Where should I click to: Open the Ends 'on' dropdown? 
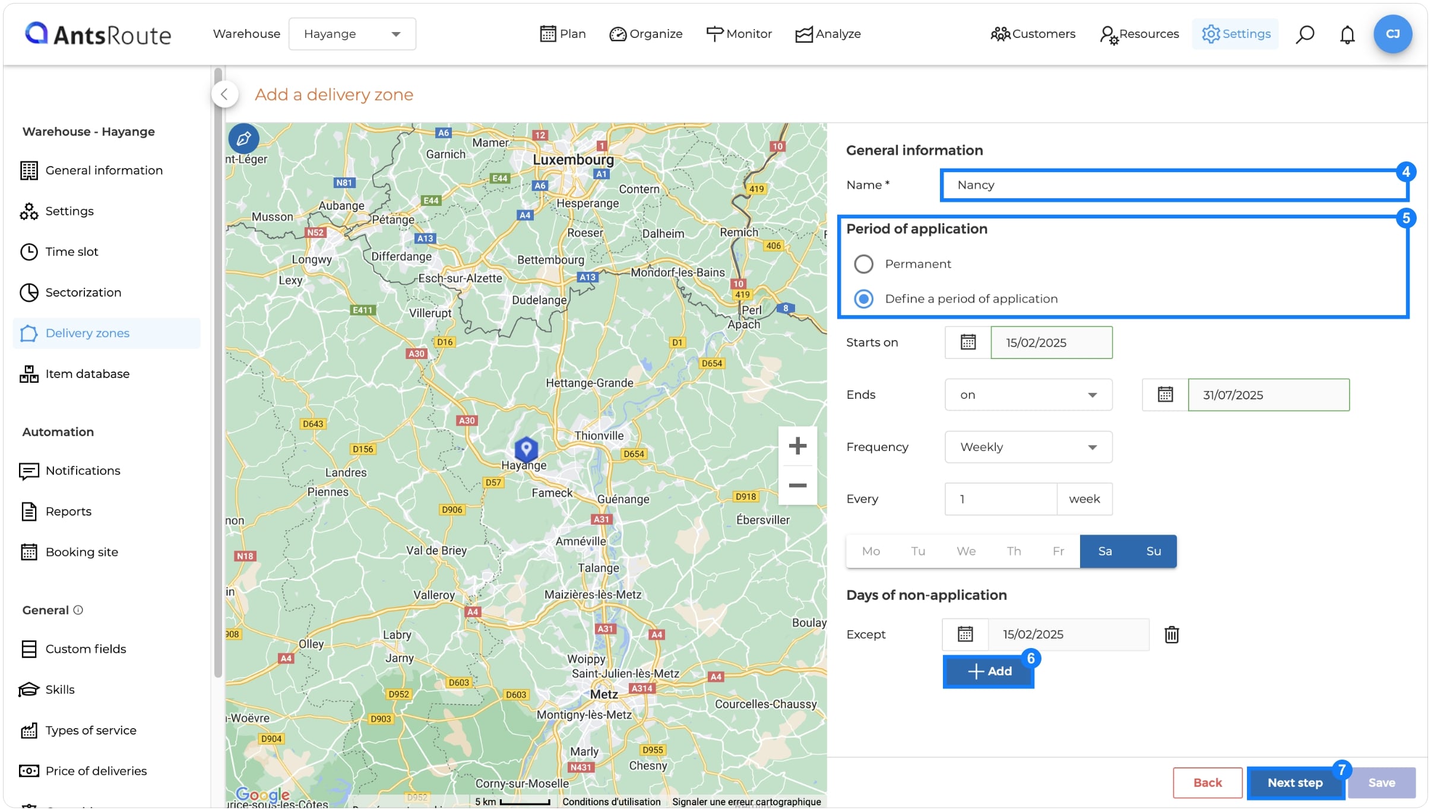(1028, 395)
